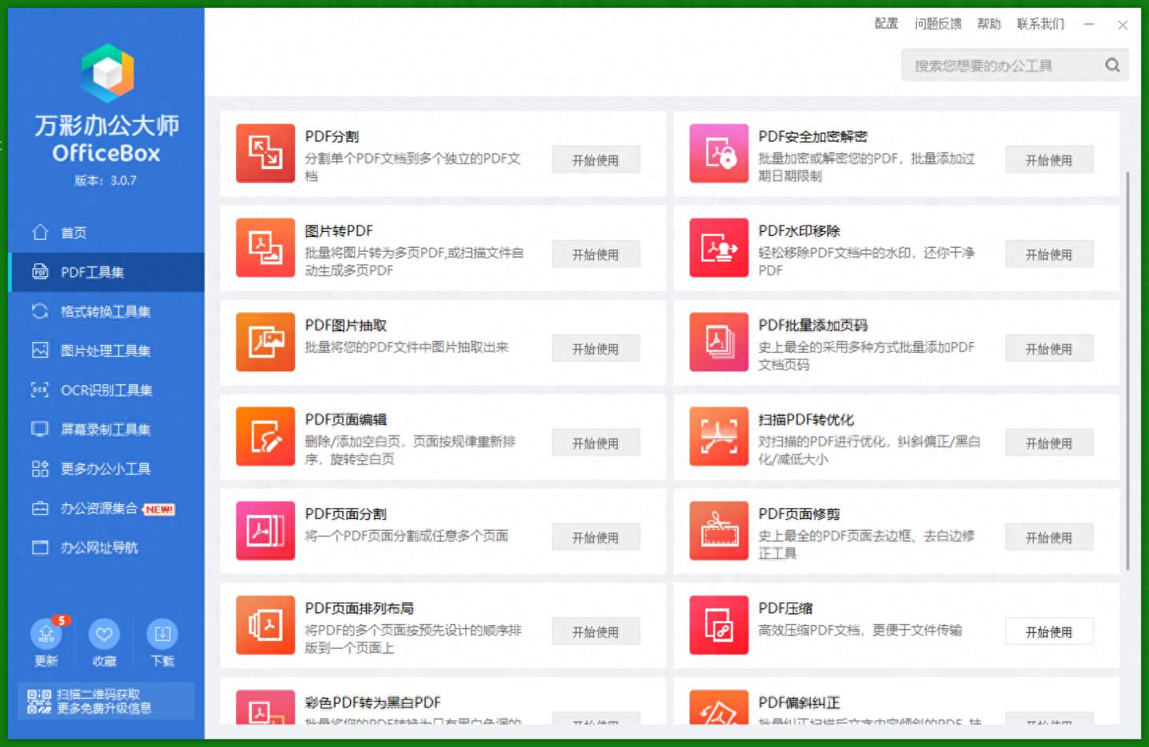Click the 扫描二维码获取 banner text
The image size is (1149, 747).
click(98, 694)
